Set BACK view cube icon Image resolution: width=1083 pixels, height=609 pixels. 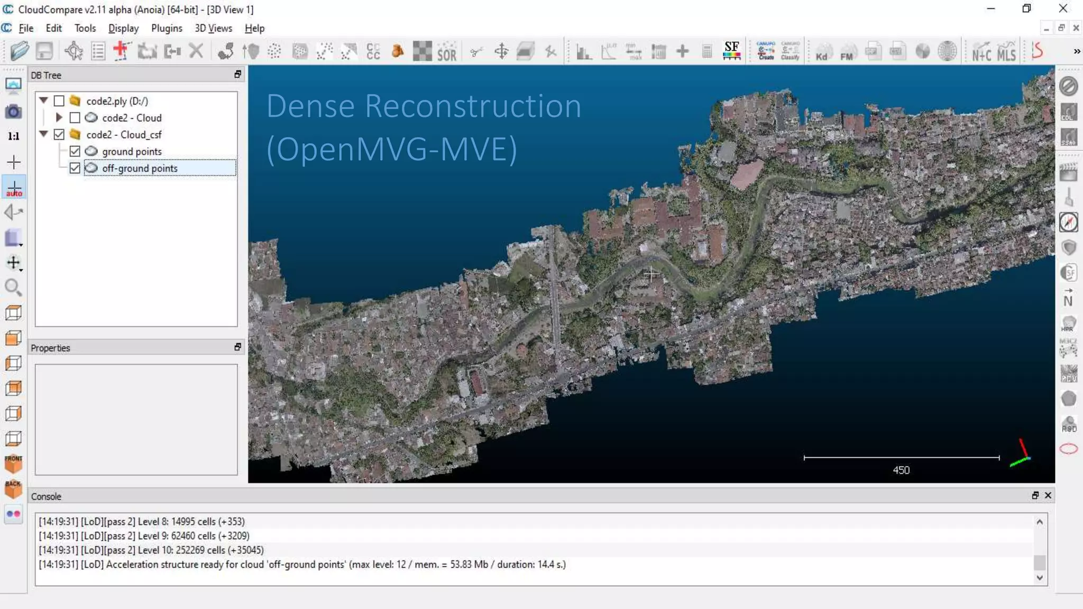click(14, 489)
